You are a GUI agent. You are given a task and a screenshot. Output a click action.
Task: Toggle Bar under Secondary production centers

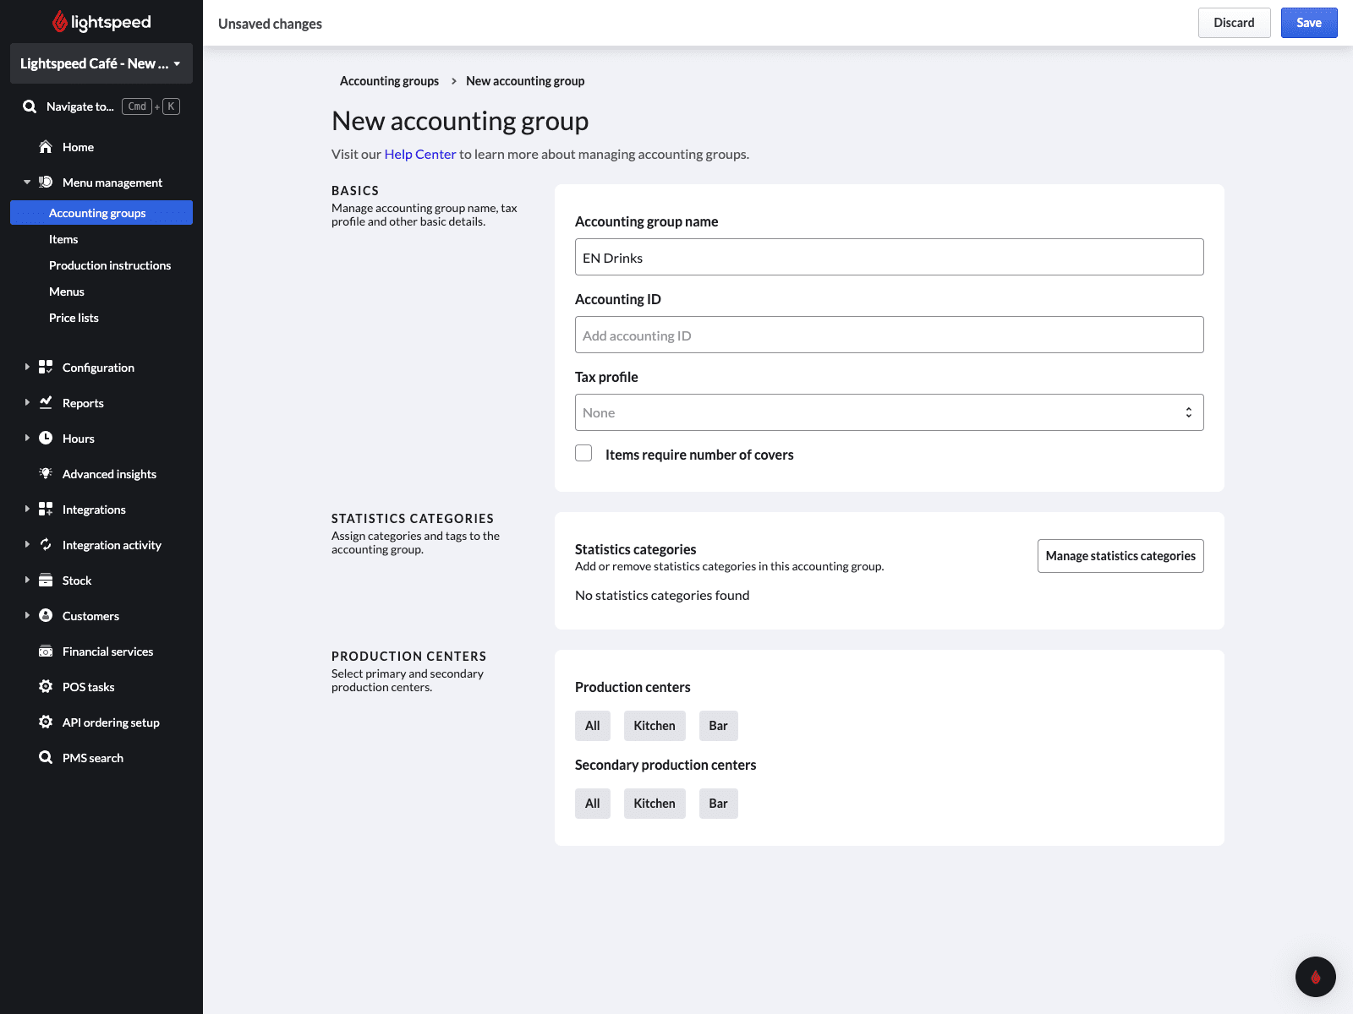point(718,804)
